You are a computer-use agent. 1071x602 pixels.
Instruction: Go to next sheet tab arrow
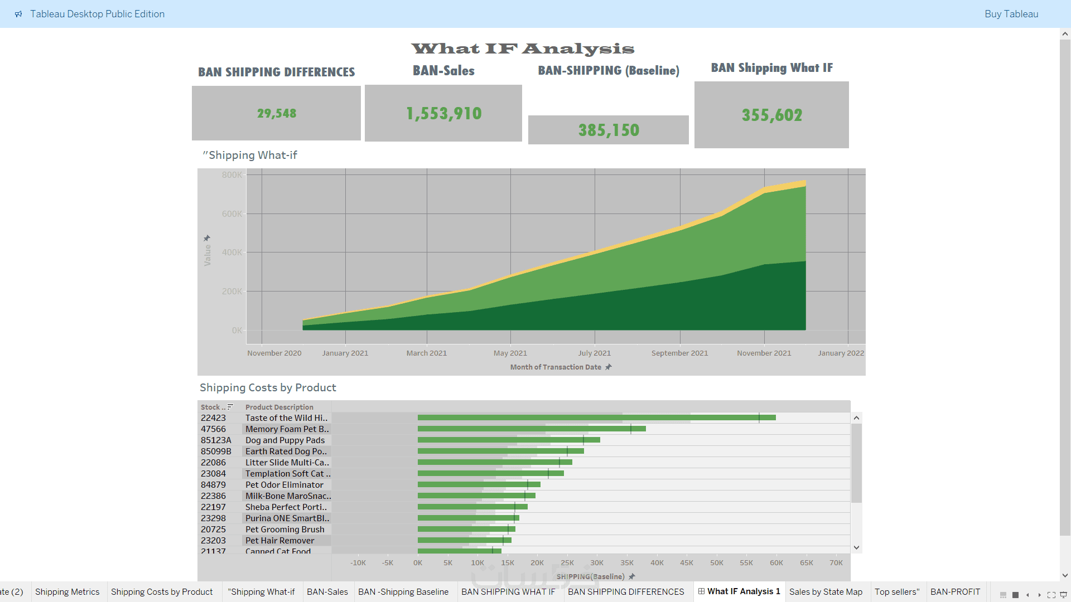(1039, 595)
